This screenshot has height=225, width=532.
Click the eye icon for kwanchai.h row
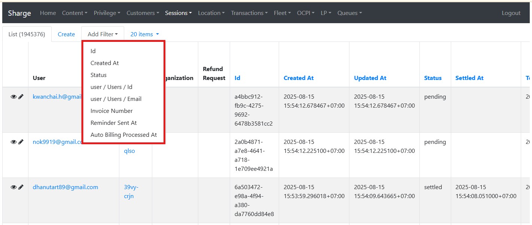[x=13, y=97]
